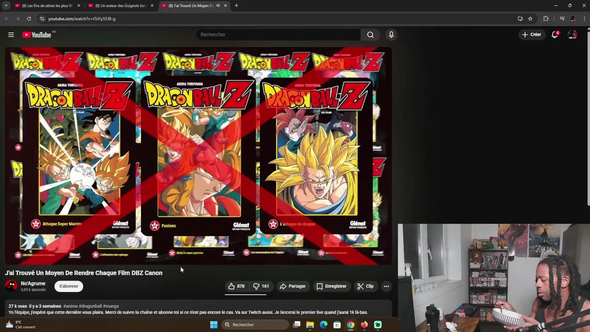
Task: Go forward in browser history
Action: [18, 19]
